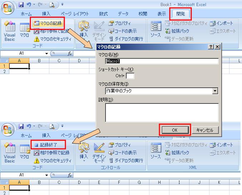Viewport: 242px width, 195px height.
Task: Open Visual Basic editor in upper ribbon
Action: point(10,31)
